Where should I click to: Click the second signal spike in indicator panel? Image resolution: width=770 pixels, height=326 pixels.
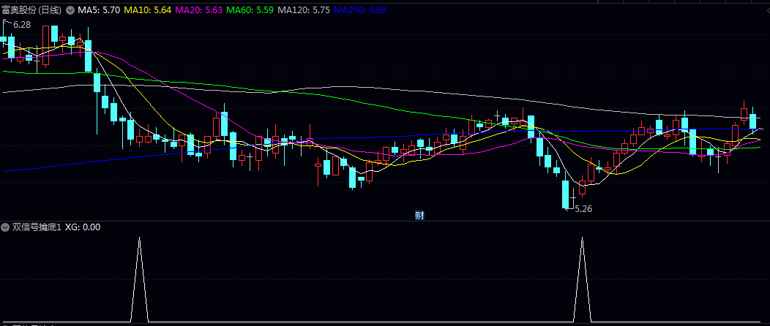click(x=583, y=279)
